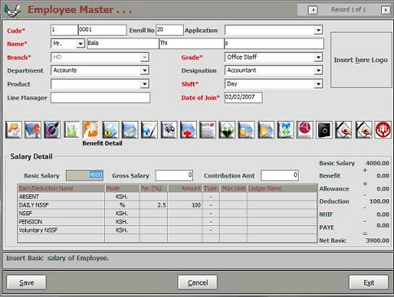Click the Per.(%) column header

click(x=154, y=188)
